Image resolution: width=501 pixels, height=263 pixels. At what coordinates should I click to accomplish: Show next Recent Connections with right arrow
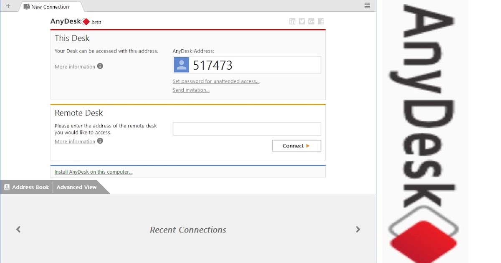pos(358,229)
